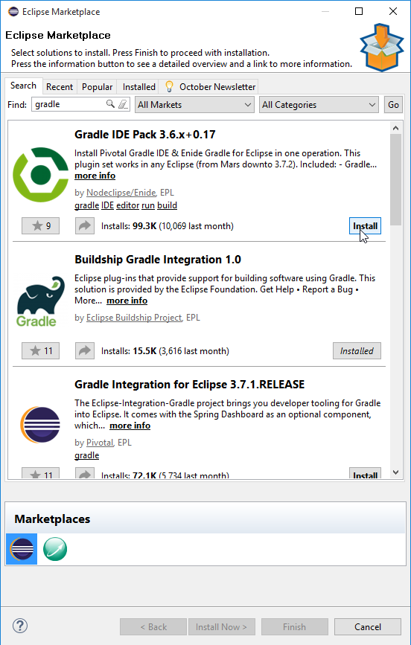Click the editor tag link

tap(127, 205)
